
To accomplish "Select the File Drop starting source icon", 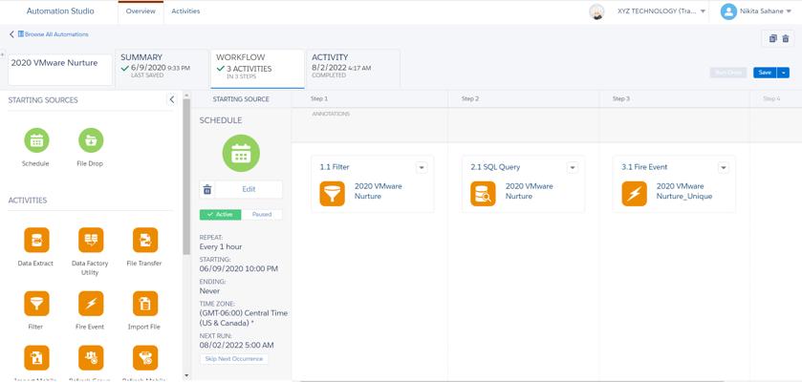I will (x=91, y=140).
